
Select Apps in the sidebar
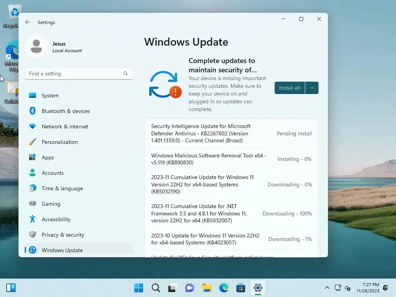[x=79, y=157]
